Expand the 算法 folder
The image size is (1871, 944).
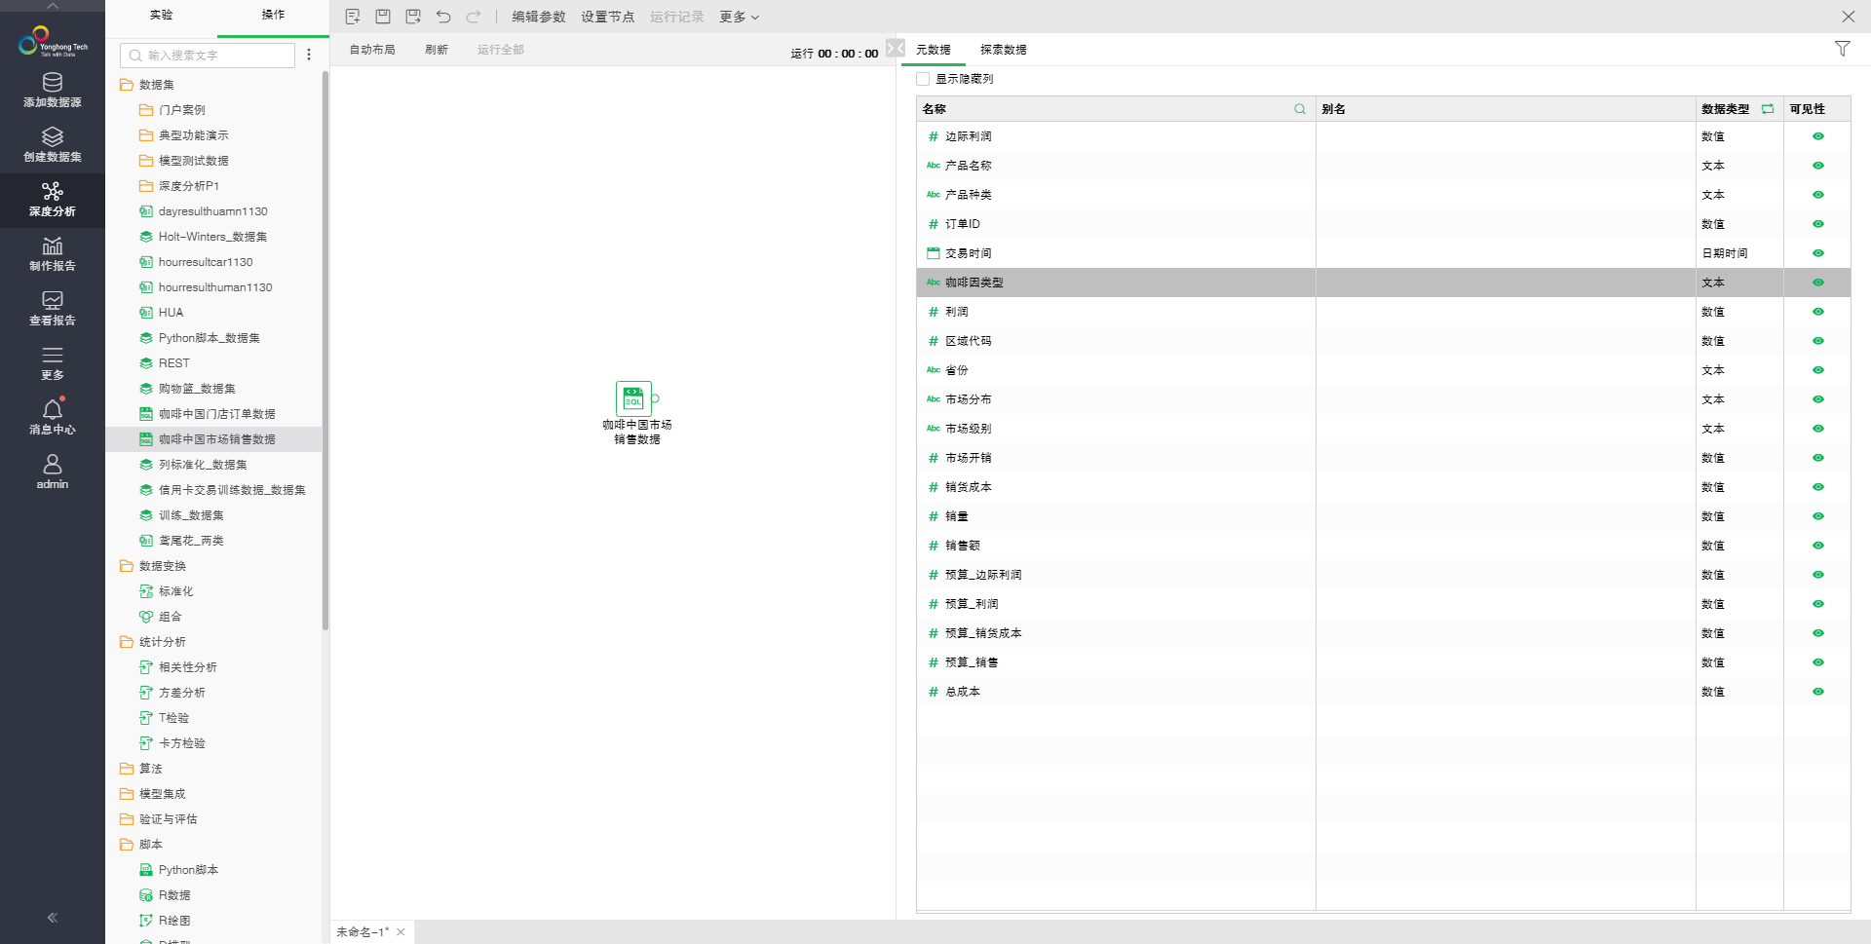(127, 769)
